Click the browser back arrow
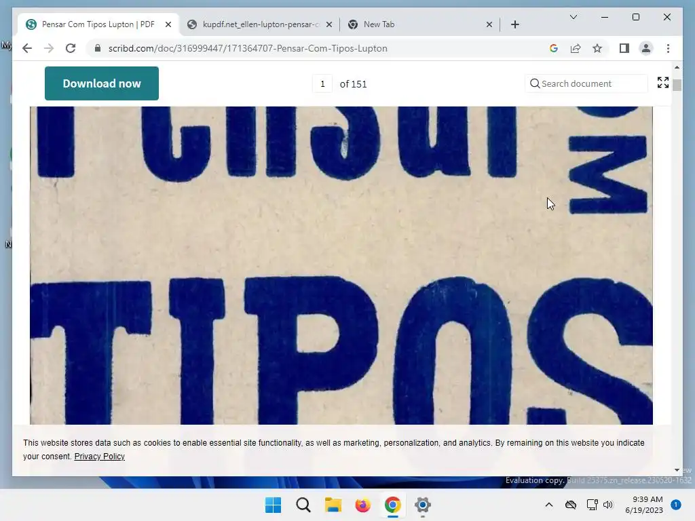The width and height of the screenshot is (695, 521). coord(27,48)
